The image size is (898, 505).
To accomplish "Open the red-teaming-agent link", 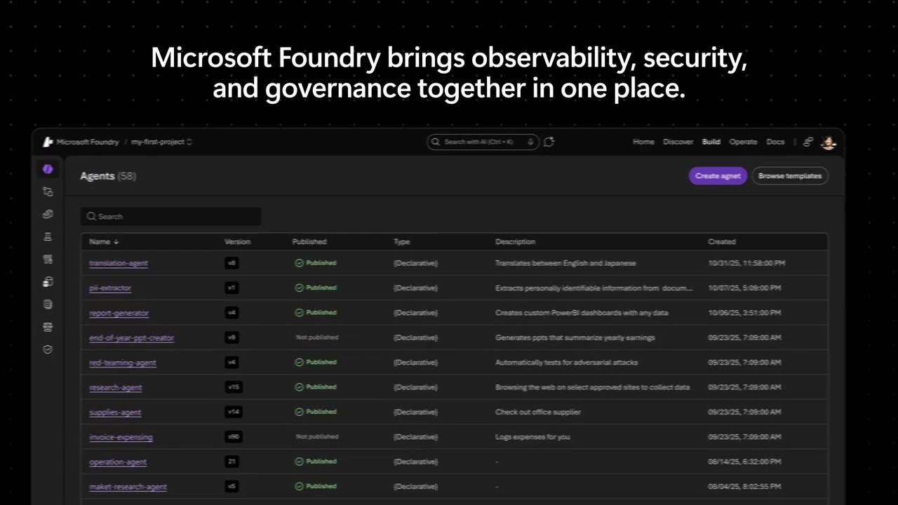I will (123, 363).
